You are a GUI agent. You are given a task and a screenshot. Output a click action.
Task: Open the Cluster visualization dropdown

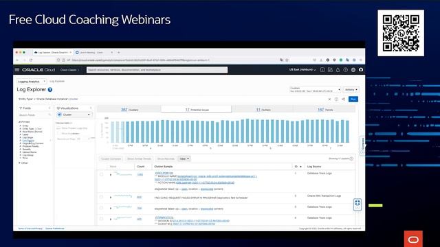pyautogui.click(x=74, y=115)
